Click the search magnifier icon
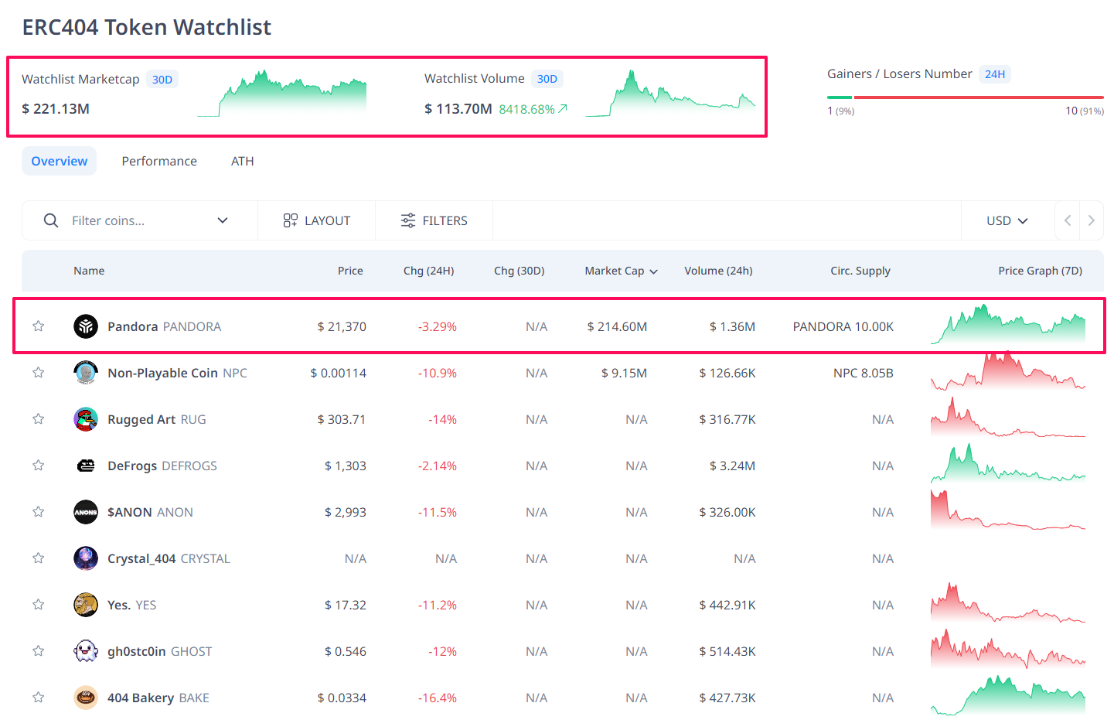The width and height of the screenshot is (1114, 720). click(51, 220)
